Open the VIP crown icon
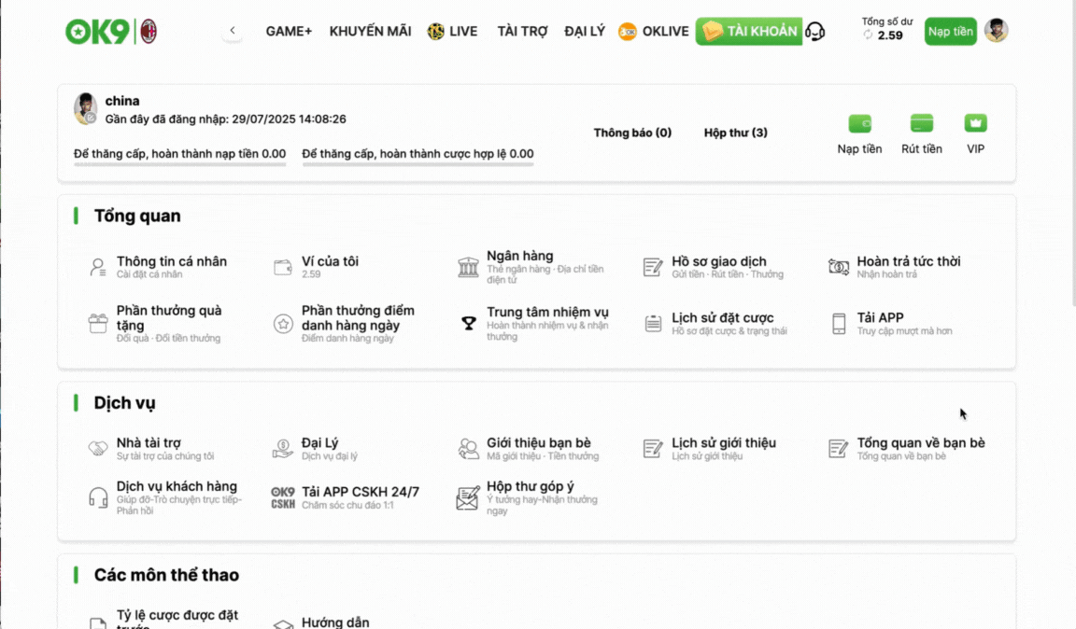The width and height of the screenshot is (1076, 629). 975,123
